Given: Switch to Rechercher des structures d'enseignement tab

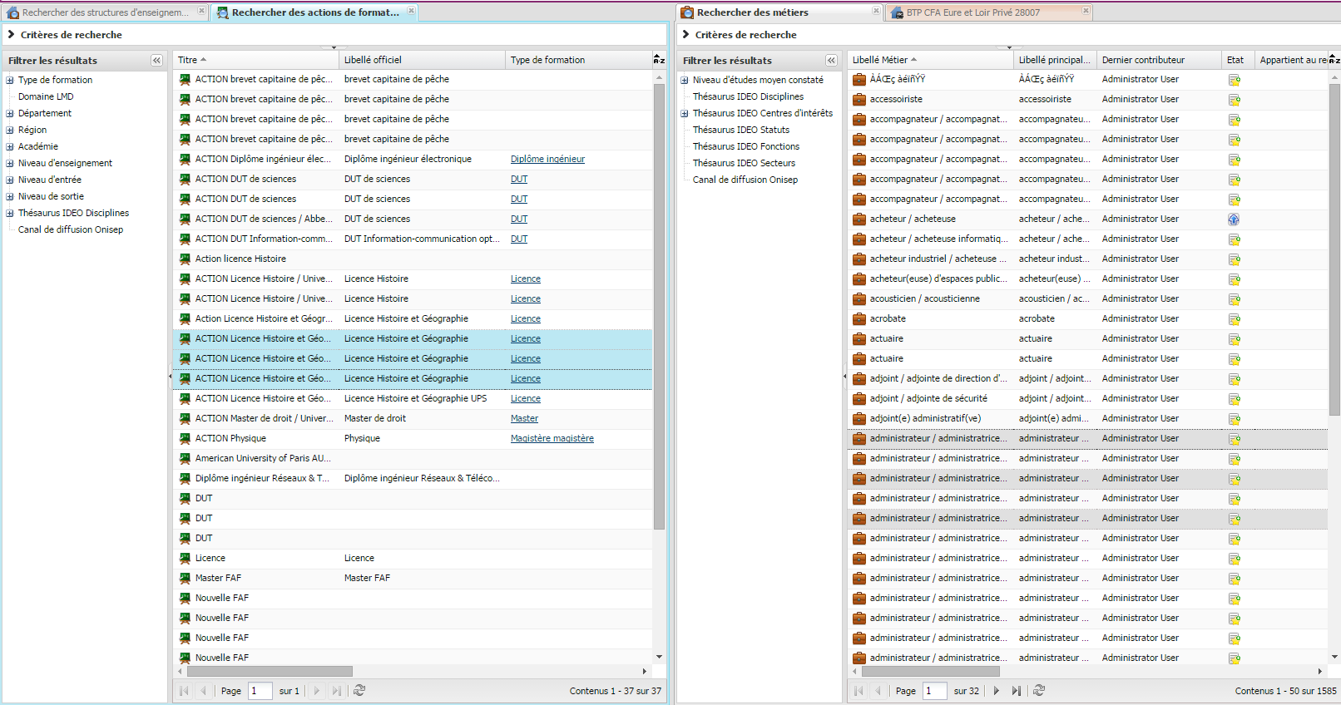Looking at the screenshot, I should tap(105, 12).
